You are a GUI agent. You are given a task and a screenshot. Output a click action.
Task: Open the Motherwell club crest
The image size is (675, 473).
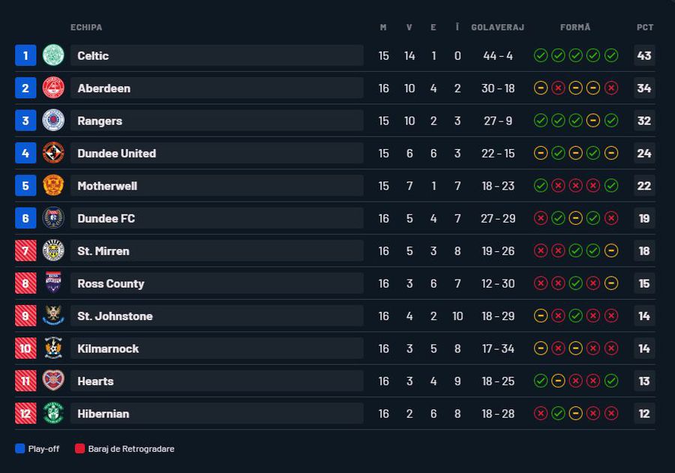tap(53, 186)
